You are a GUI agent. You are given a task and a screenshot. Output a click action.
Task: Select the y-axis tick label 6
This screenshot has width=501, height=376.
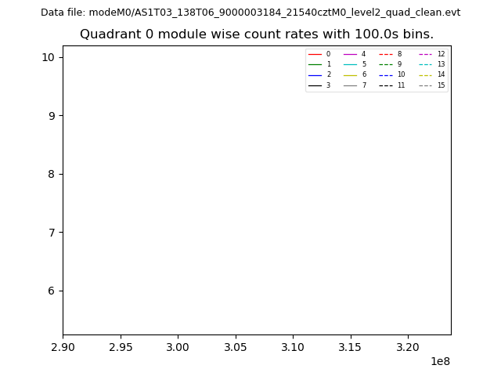51,291
